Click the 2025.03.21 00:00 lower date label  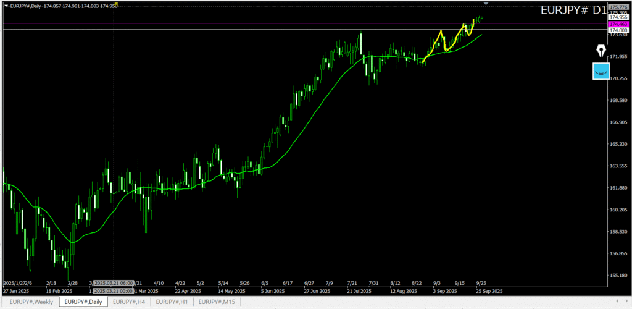point(114,290)
